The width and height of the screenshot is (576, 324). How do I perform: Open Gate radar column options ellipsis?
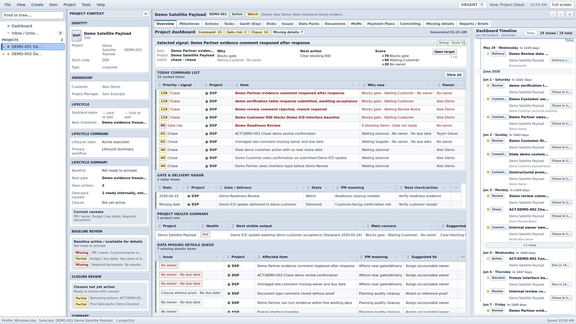(456, 188)
